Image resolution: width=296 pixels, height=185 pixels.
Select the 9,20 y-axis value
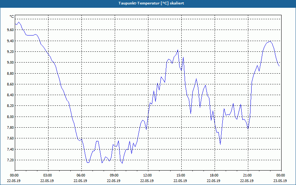(x=10, y=51)
